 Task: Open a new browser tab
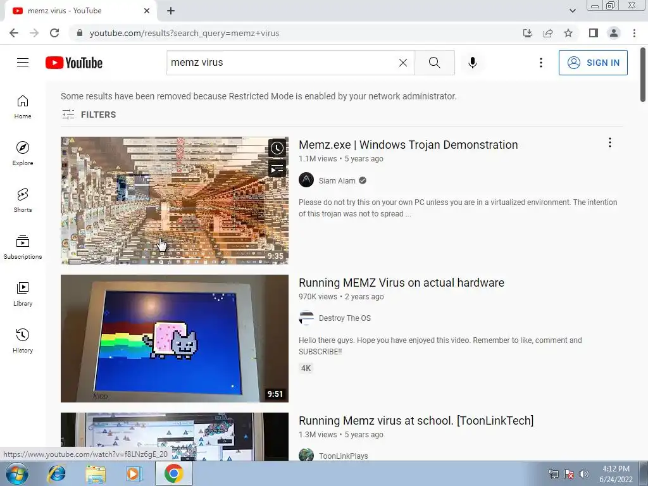tap(171, 11)
